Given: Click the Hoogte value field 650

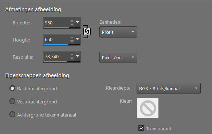Looking at the screenshot, I should (x=56, y=40).
